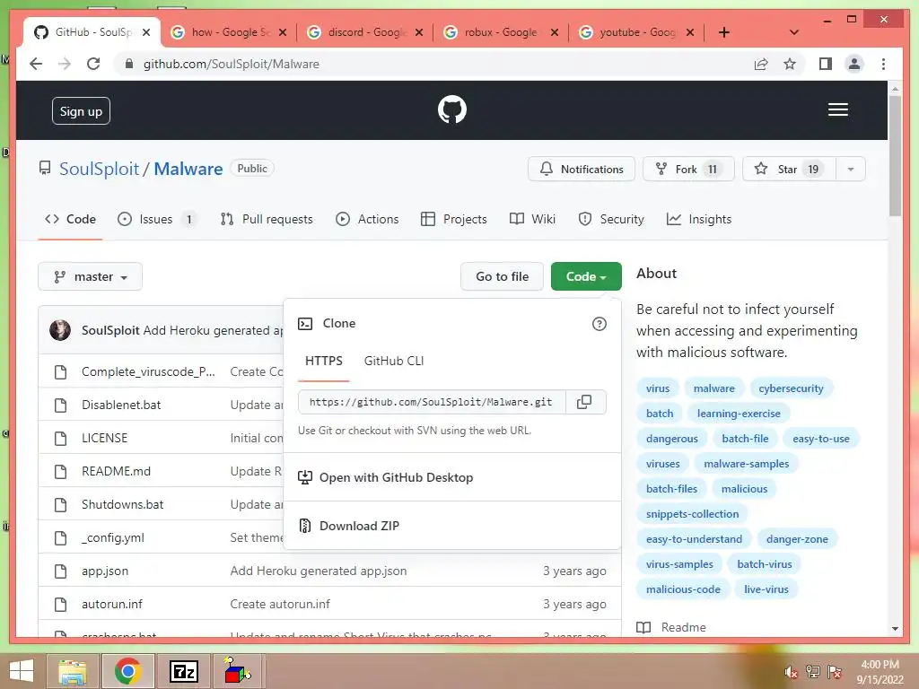The width and height of the screenshot is (919, 689).
Task: Open the tab search chevron in Chrome
Action: [793, 32]
